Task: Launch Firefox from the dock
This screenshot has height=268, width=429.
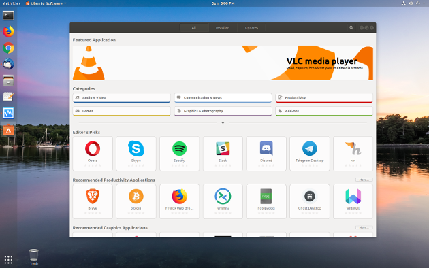Action: 8,31
